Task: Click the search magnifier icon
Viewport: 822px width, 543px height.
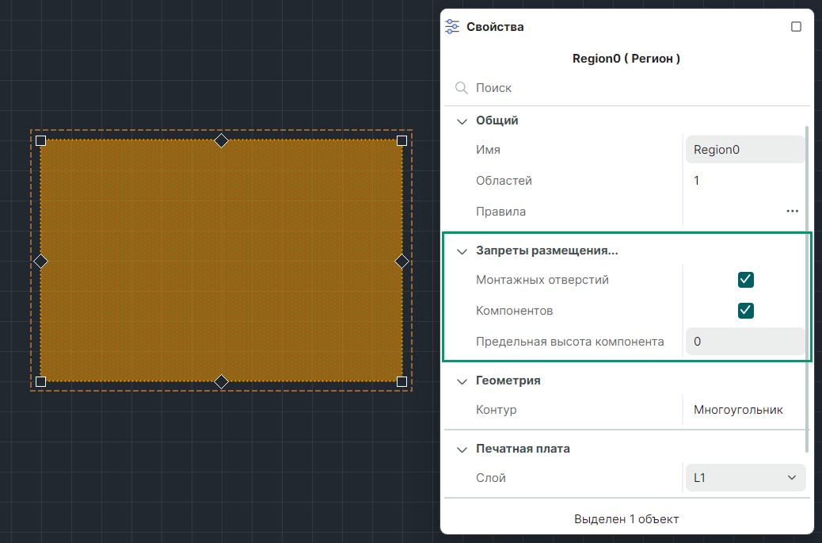Action: [461, 88]
